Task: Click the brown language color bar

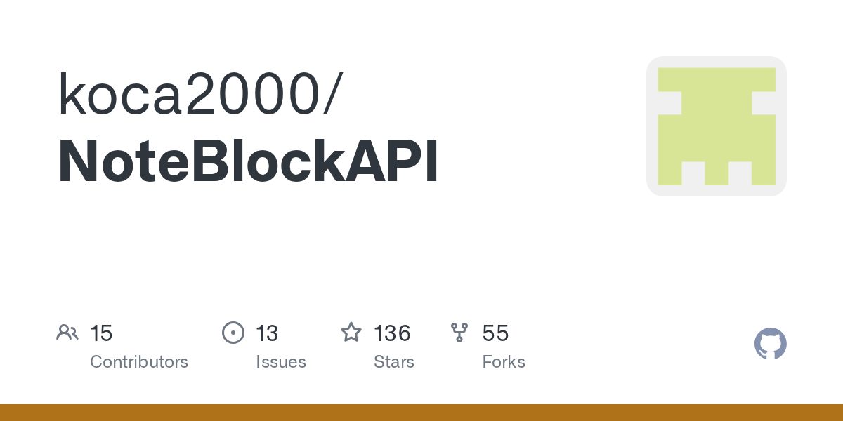Action: tap(421, 413)
